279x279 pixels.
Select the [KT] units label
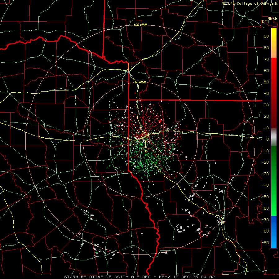tap(265, 21)
